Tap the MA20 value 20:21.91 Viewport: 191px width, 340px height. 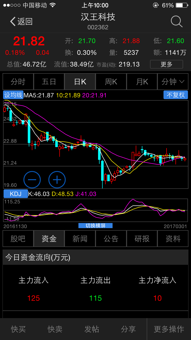click(94, 95)
